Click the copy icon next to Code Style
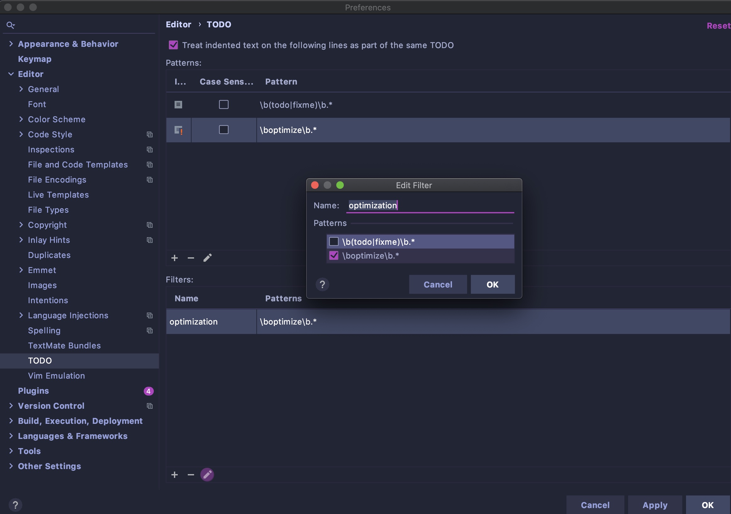This screenshot has width=731, height=514. (x=150, y=134)
